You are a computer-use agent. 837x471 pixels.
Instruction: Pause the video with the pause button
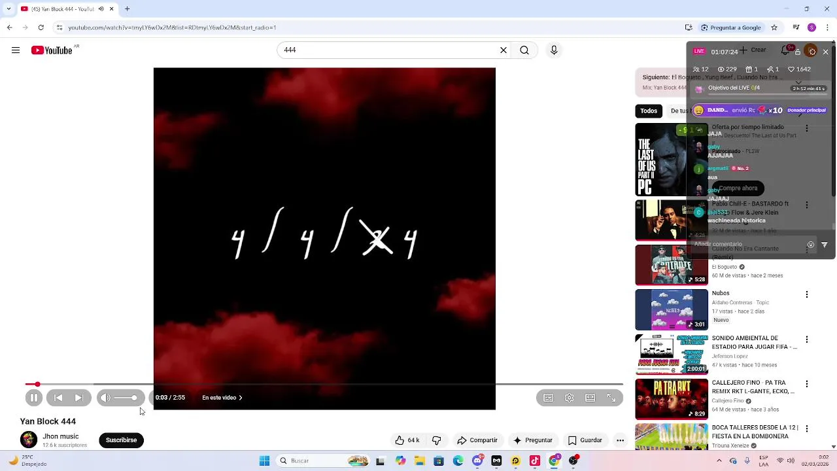[34, 398]
